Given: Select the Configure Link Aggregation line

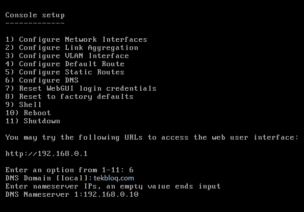Looking at the screenshot, I should pos(72,48).
